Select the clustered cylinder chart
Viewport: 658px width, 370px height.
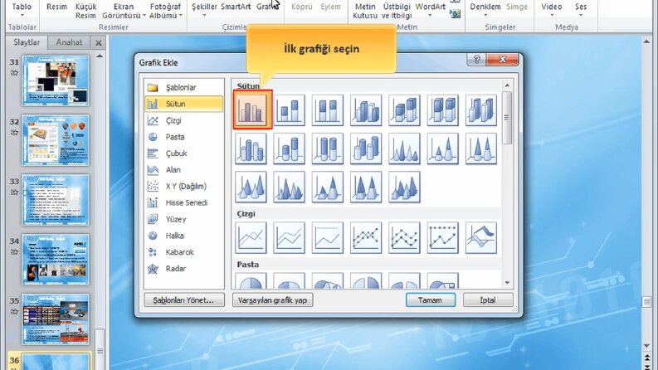[x=251, y=148]
